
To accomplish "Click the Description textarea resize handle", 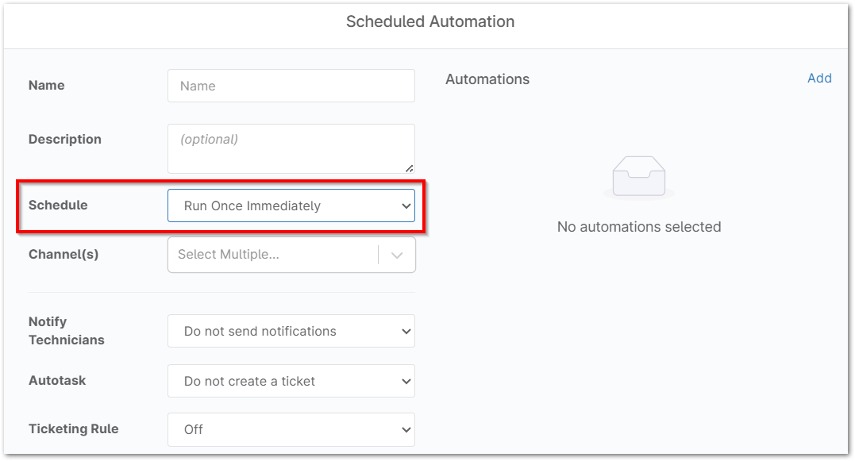I will click(410, 167).
